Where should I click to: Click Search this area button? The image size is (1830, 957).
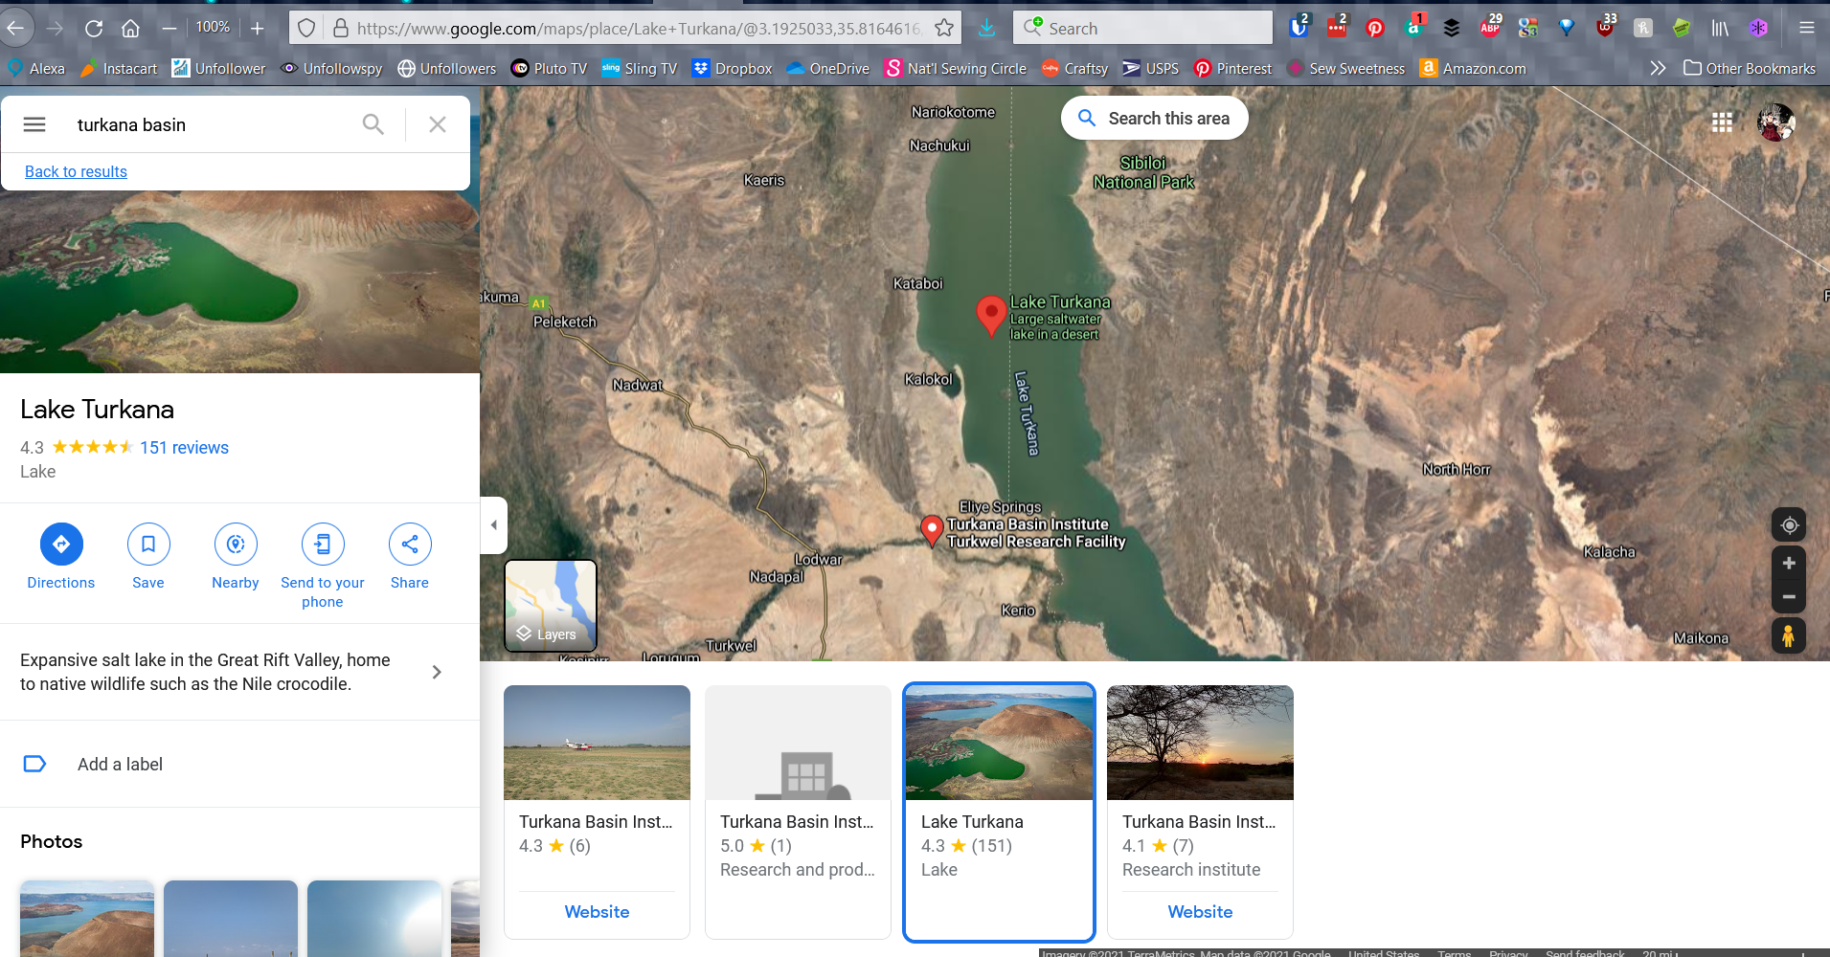click(x=1154, y=118)
